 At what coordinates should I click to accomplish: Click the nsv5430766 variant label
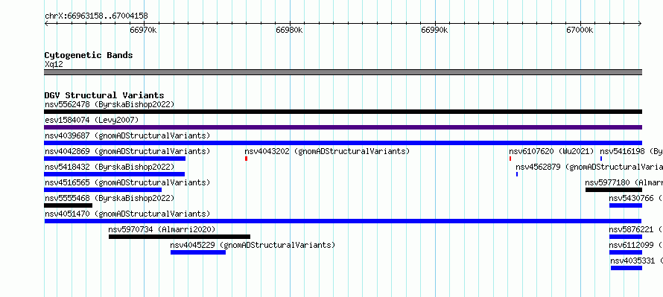[636, 198]
